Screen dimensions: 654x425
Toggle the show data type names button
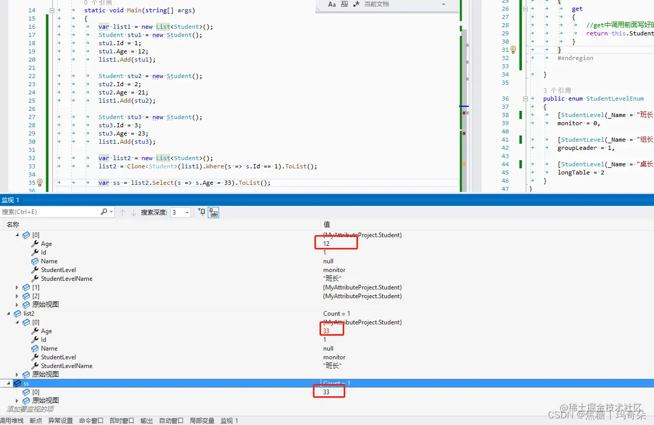pyautogui.click(x=213, y=212)
